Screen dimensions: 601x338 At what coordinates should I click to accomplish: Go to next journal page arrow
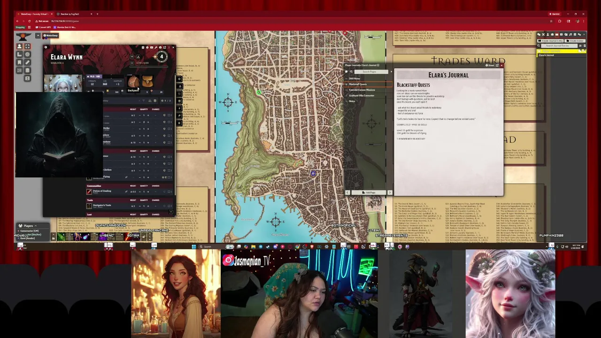pos(389,192)
